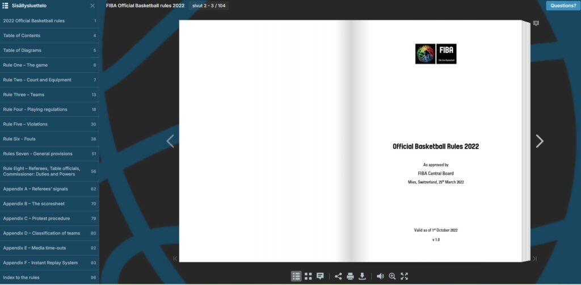Open Appendix E – Media time-outs
This screenshot has height=285, width=581.
point(49,248)
